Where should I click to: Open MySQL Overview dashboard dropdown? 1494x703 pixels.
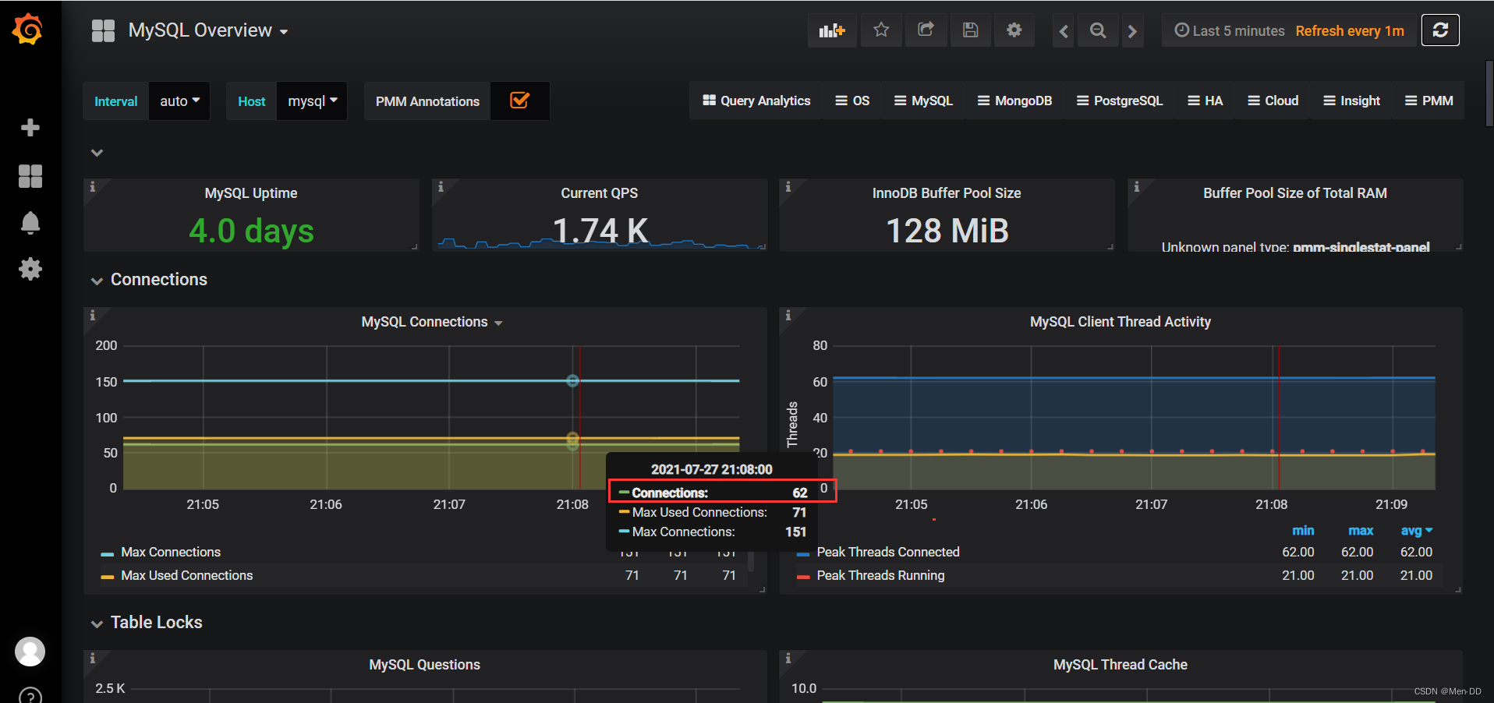point(208,30)
